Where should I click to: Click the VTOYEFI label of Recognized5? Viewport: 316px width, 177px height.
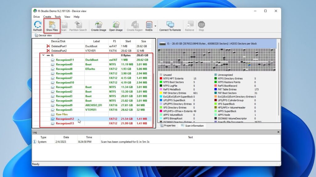coord(91,110)
